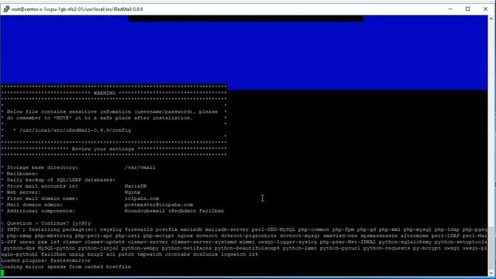
Task: Click the MariaDB value
Action: pyautogui.click(x=136, y=186)
